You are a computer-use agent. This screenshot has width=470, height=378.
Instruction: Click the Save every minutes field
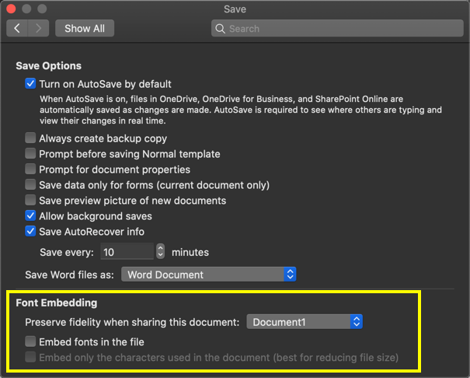[x=127, y=252]
